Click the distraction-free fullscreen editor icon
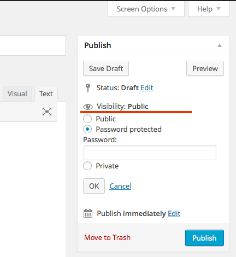The image size is (236, 257). pyautogui.click(x=47, y=112)
